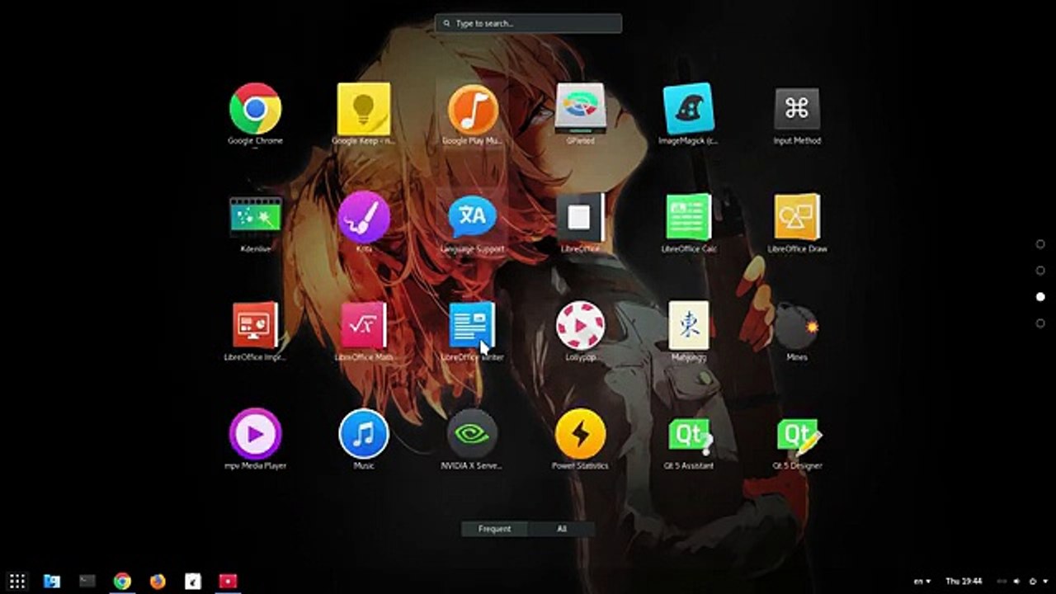Click the power icon in the system tray
Viewport: 1056px width, 594px height.
tap(1033, 582)
